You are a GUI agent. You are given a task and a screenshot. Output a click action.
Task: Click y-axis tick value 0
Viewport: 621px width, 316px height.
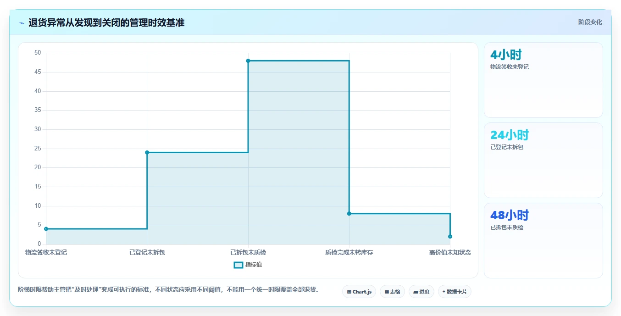39,244
